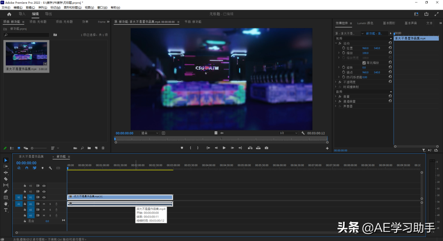Toggle snapping with the magnet icon
This screenshot has height=241, width=443.
click(26, 168)
